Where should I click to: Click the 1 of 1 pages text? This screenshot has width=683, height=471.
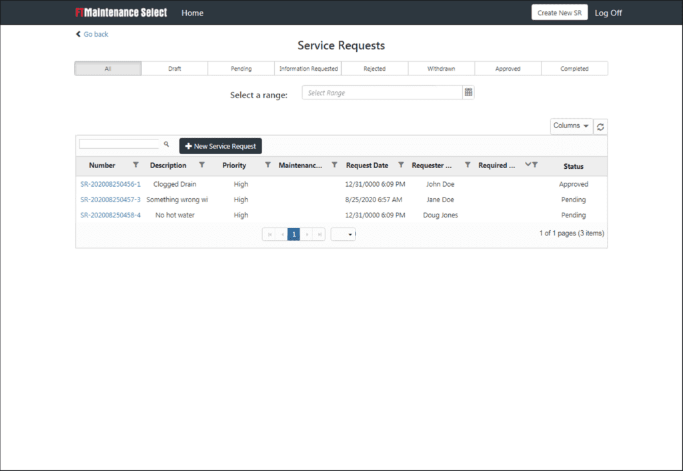point(572,233)
